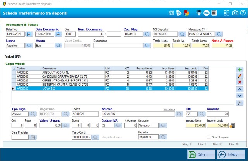248x161 pixels.
Task: Click the Indietro button
Action: (231, 154)
